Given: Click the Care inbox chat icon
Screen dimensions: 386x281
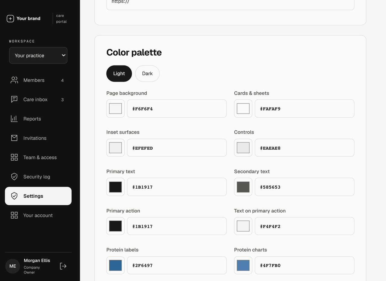Looking at the screenshot, I should point(14,99).
